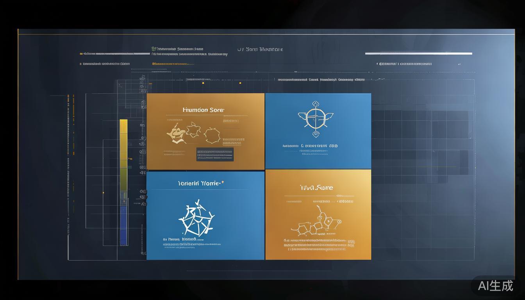Image resolution: width=525 pixels, height=300 pixels.
Task: Open the Humdon Sore card title
Action: [203, 110]
